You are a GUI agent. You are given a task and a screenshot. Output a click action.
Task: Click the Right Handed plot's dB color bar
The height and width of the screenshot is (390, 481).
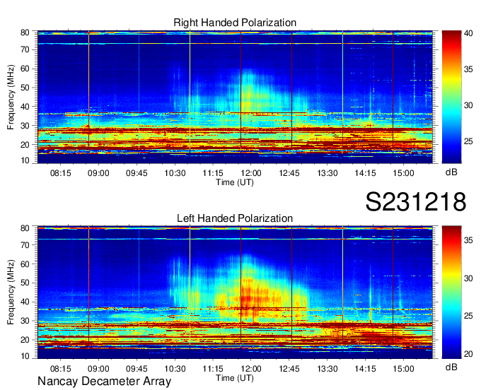(x=451, y=97)
